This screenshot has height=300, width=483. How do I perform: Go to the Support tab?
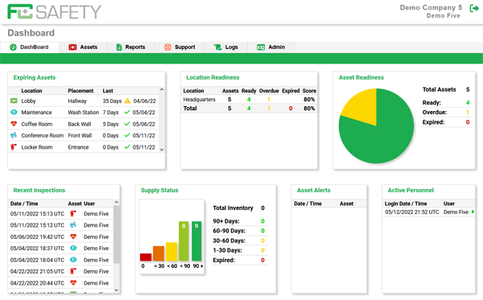point(180,47)
